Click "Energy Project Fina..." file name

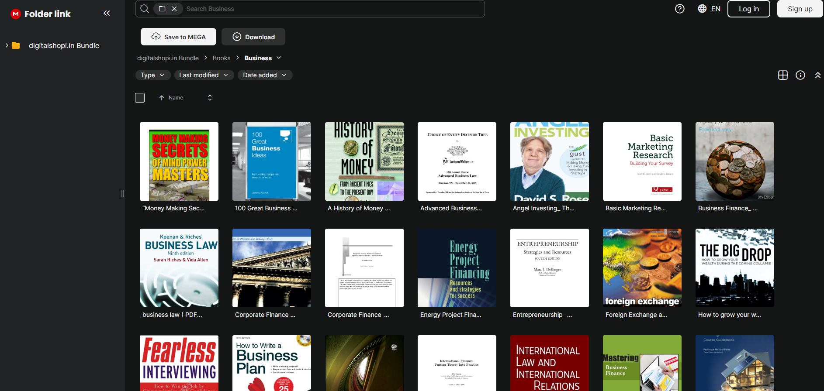pos(450,315)
